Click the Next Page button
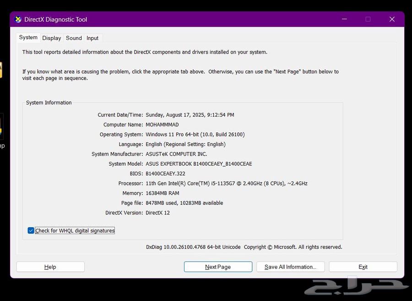 [218, 267]
